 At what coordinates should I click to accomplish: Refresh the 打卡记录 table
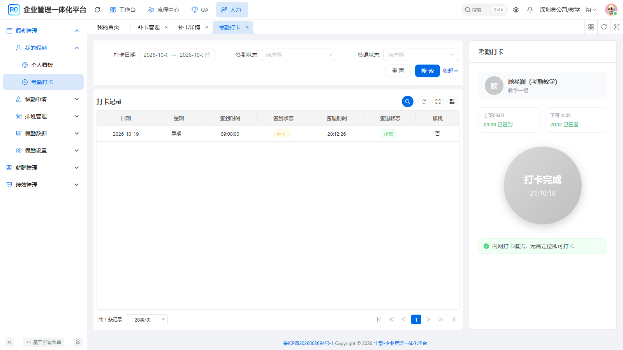[424, 101]
